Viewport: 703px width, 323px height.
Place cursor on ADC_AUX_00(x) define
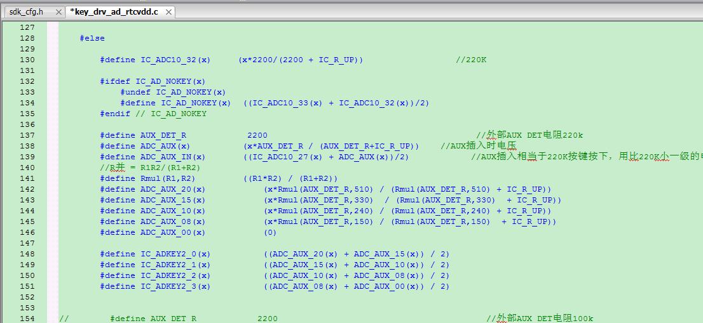pyautogui.click(x=173, y=232)
